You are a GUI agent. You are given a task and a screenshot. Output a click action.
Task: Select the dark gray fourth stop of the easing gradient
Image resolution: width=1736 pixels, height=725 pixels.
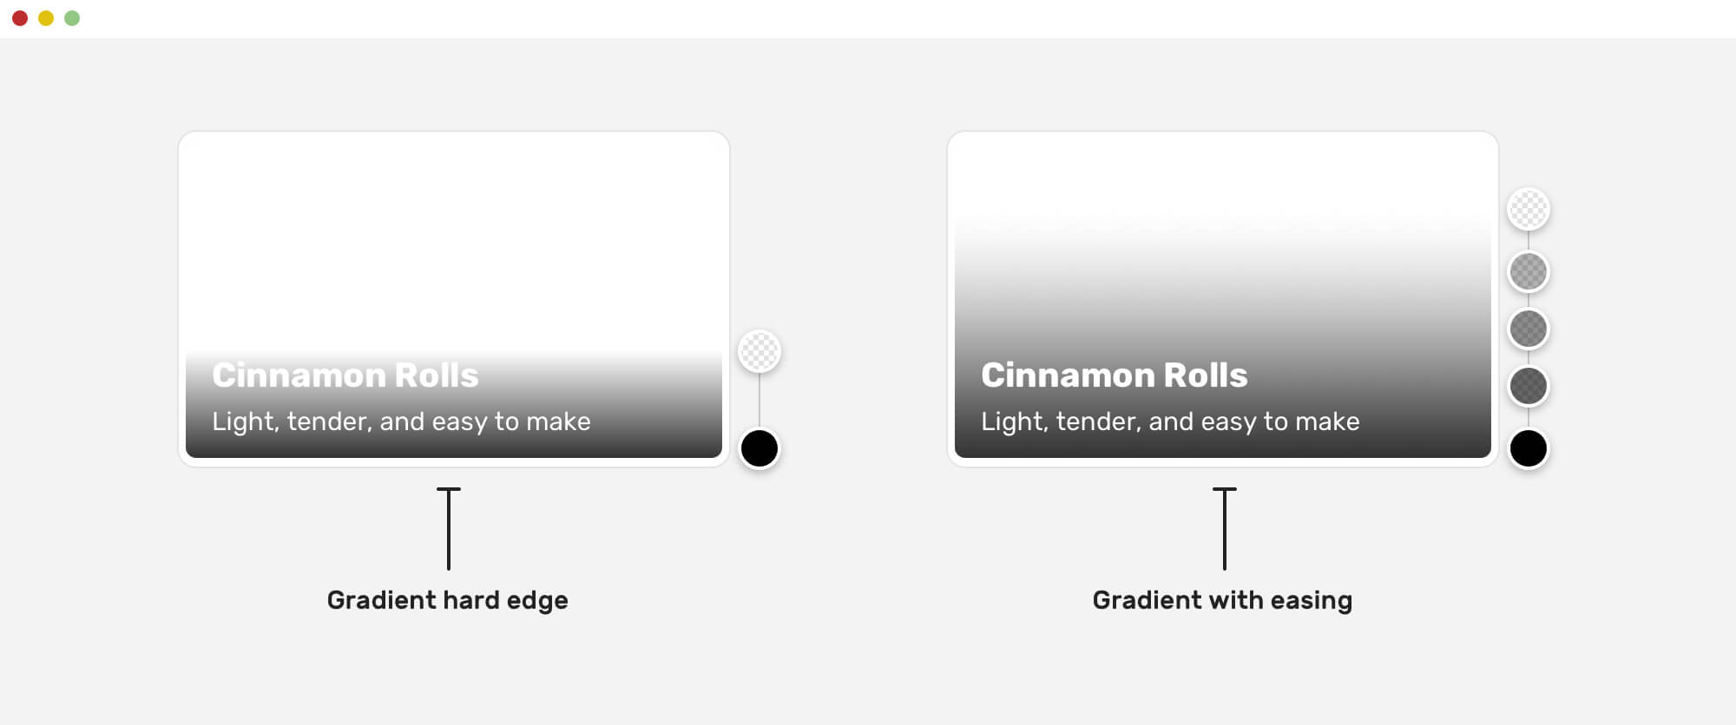[x=1529, y=386]
